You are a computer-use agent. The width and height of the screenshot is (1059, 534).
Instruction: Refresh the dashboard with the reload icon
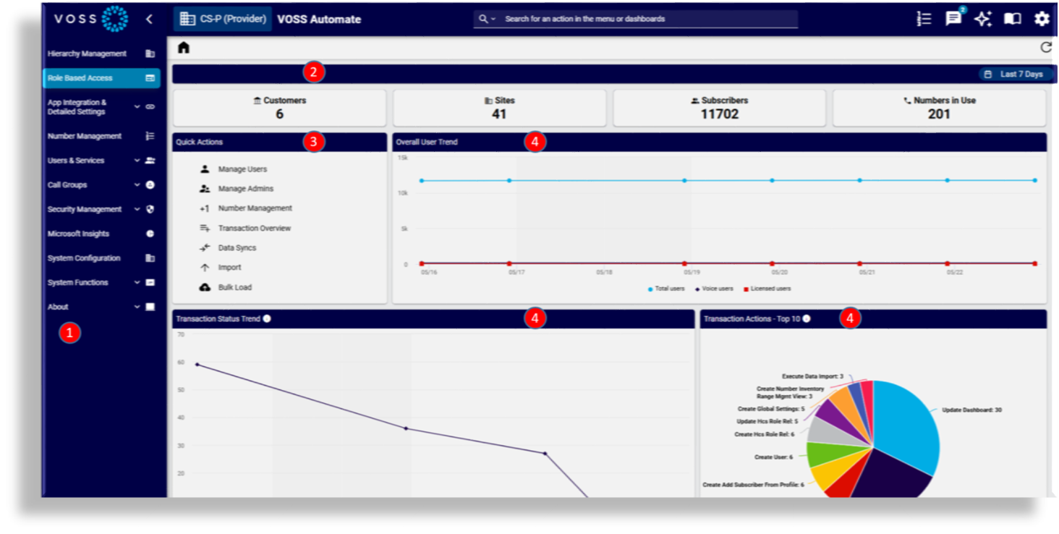[1045, 46]
